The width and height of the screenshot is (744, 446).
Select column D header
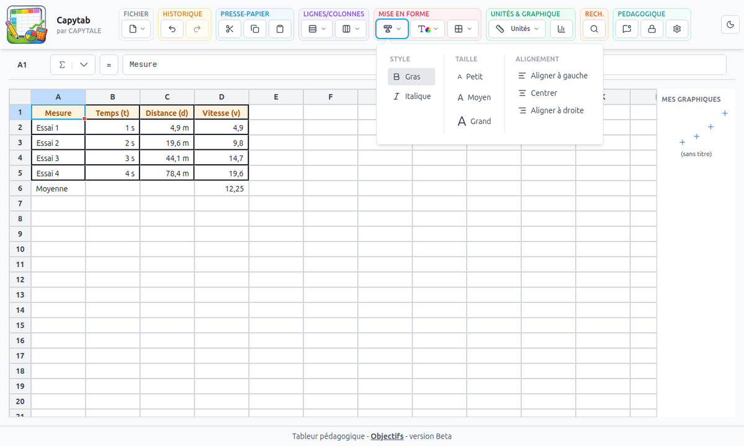pyautogui.click(x=222, y=97)
